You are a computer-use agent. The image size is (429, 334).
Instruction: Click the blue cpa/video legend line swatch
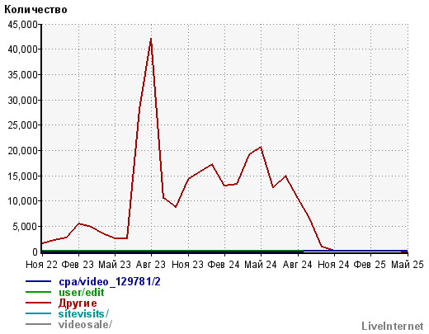point(38,281)
